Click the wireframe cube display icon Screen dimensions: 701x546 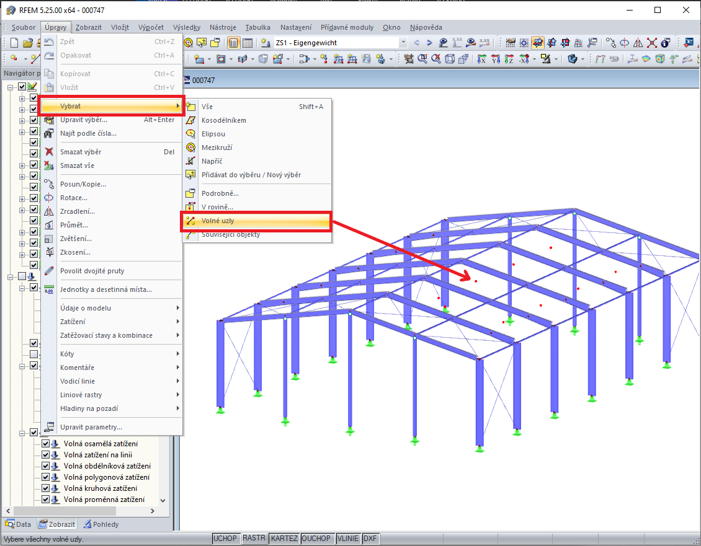click(x=450, y=59)
